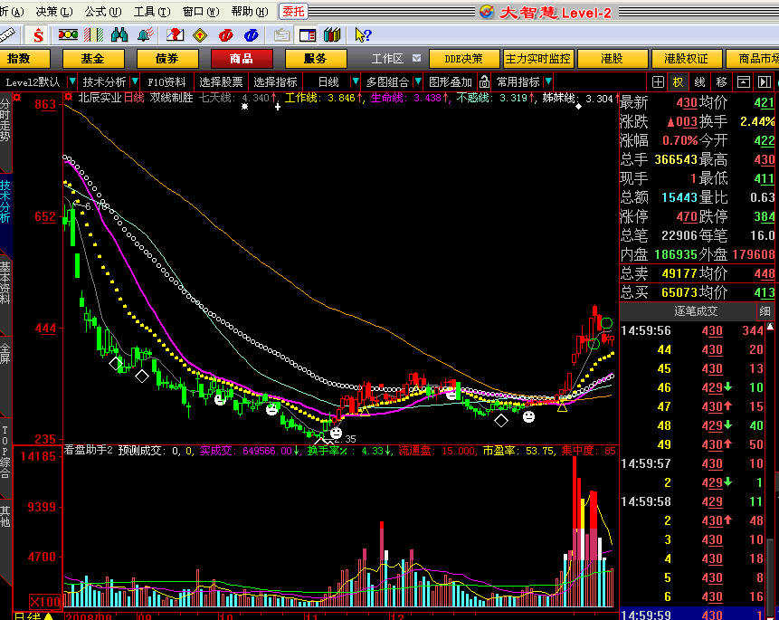Image resolution: width=779 pixels, height=620 pixels.
Task: Click the 港股 button
Action: [612, 59]
